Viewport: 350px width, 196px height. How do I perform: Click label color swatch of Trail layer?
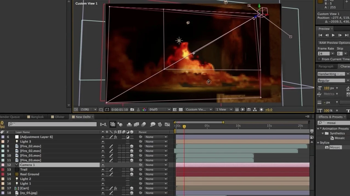3,170
